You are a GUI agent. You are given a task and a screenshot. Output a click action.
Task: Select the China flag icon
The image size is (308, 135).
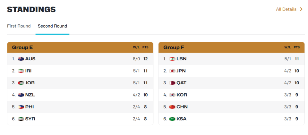pyautogui.click(x=172, y=107)
